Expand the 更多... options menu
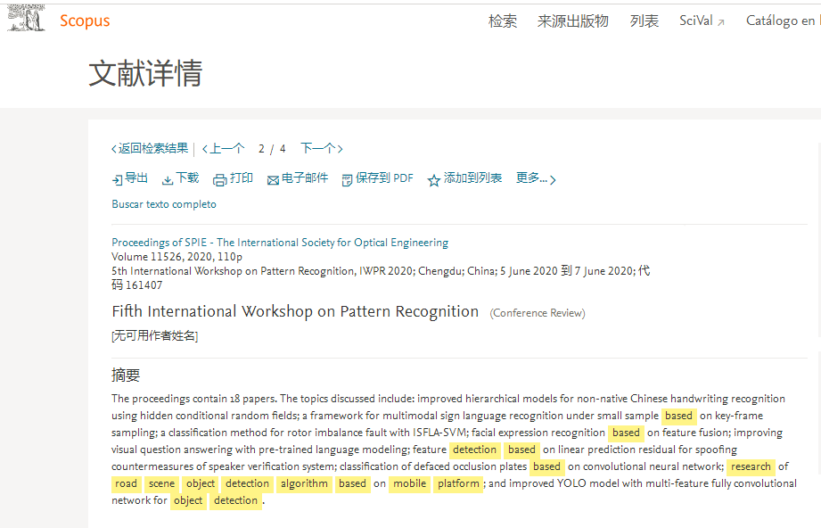 (536, 178)
